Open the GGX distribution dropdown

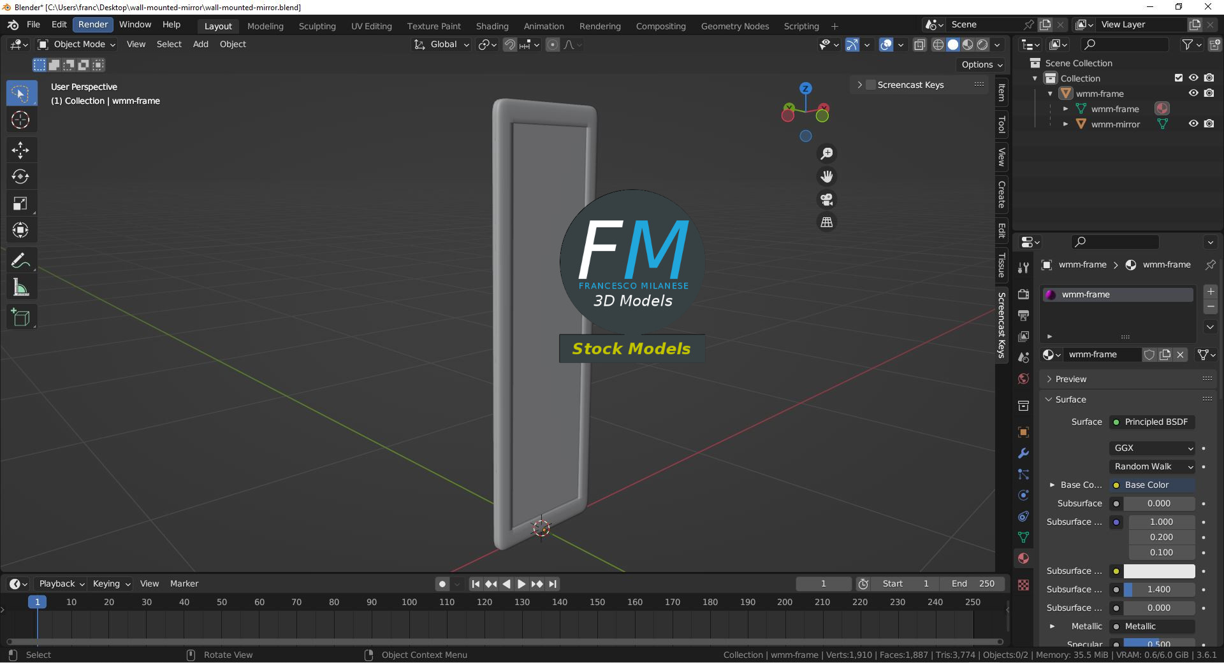1153,448
